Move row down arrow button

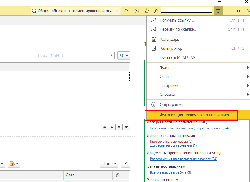click(119, 127)
